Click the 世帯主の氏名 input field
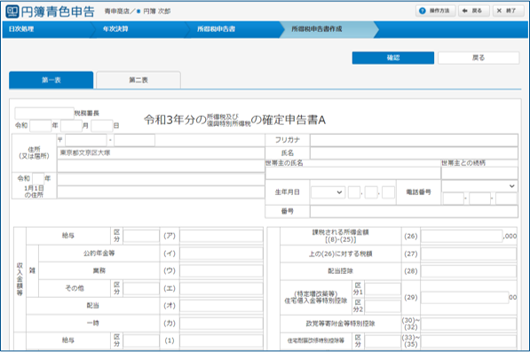This screenshot has width=530, height=352. (x=352, y=173)
